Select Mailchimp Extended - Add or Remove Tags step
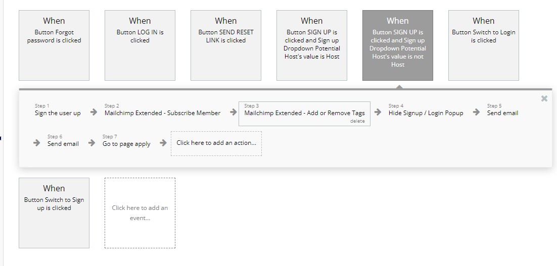Image resolution: width=557 pixels, height=266 pixels. (x=304, y=114)
